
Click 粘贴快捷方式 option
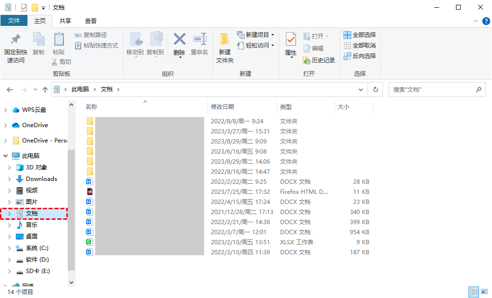pyautogui.click(x=97, y=46)
